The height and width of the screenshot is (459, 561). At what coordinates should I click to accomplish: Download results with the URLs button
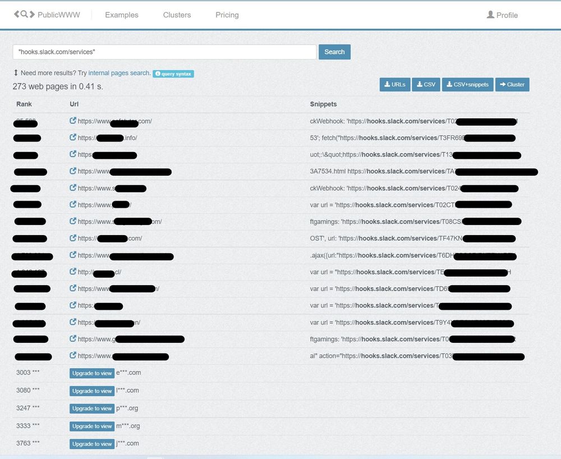395,84
